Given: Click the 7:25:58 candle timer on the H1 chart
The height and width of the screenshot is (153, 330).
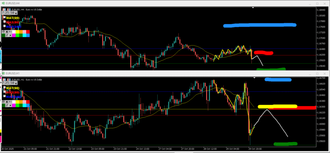Looking at the screenshot, I should (x=8, y=83).
